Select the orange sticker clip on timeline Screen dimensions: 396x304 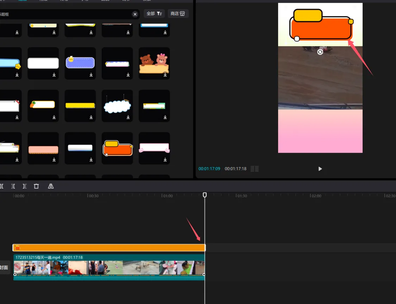(109, 248)
